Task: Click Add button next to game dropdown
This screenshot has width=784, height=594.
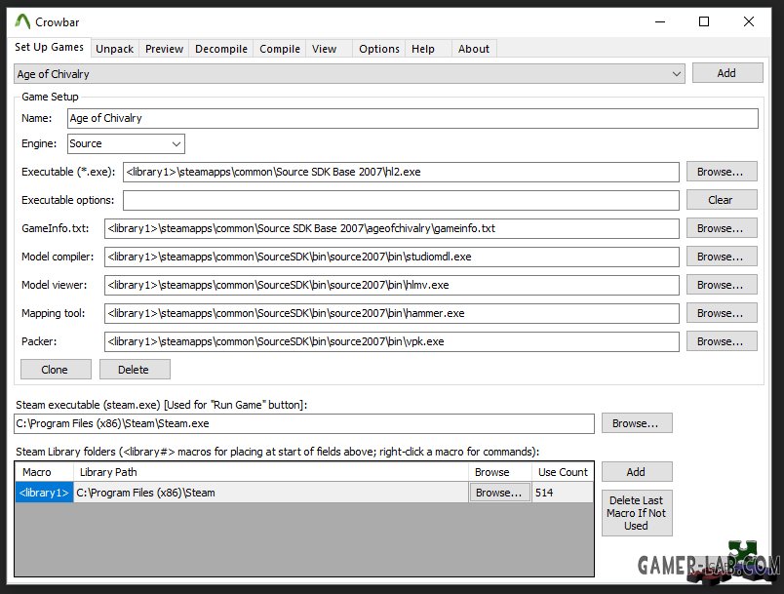Action: tap(727, 73)
